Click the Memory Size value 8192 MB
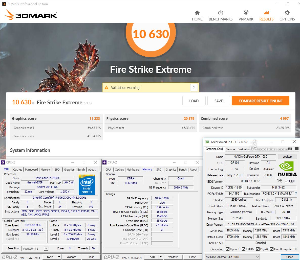The height and width of the screenshot is (260, 300). pyautogui.click(x=237, y=218)
